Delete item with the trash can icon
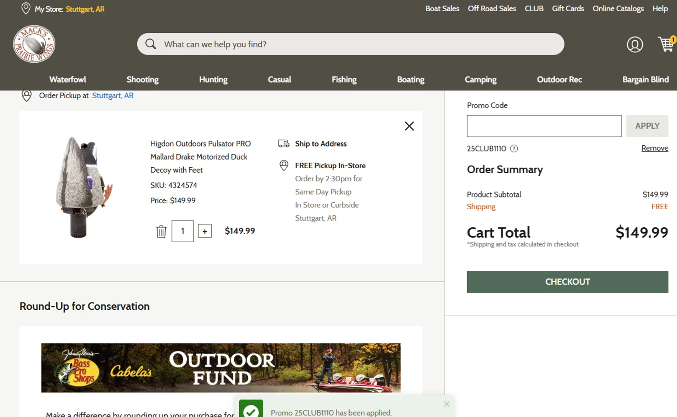This screenshot has width=677, height=417. point(161,231)
